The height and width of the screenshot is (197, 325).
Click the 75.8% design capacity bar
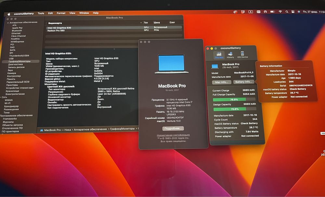click(x=235, y=109)
